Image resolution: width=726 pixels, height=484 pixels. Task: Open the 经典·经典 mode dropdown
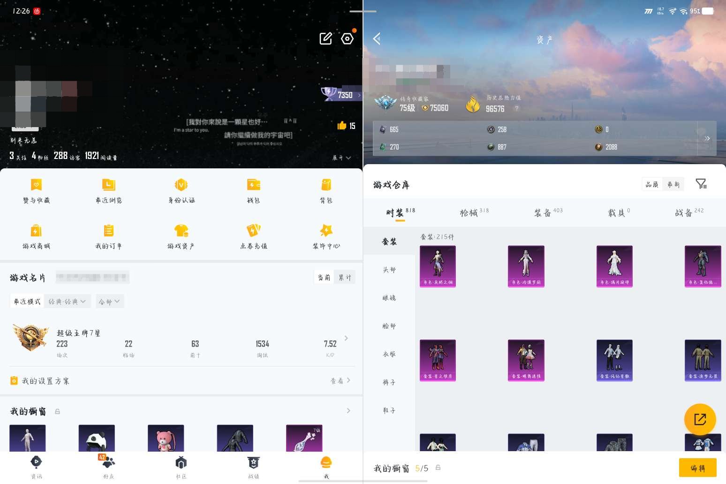tap(67, 301)
